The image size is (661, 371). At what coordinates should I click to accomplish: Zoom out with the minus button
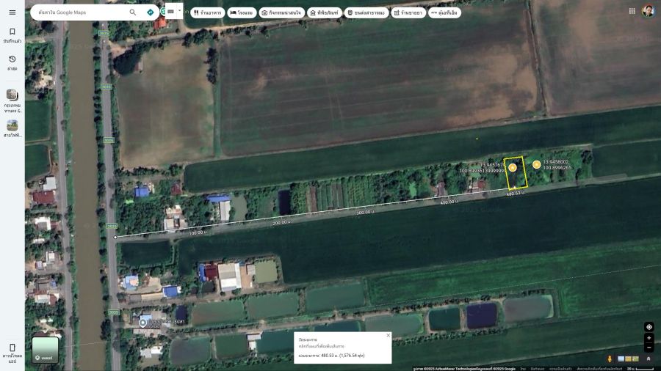coord(649,348)
